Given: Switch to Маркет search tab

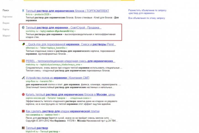Looking at the screenshot, I should pyautogui.click(x=6, y=36).
